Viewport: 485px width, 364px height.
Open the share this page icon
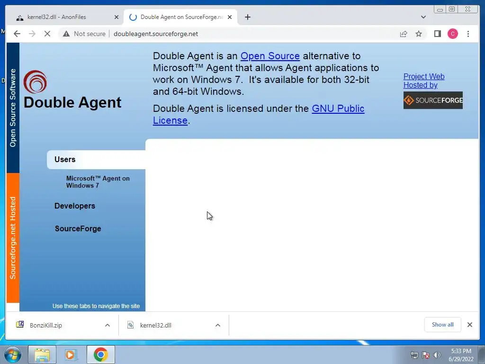pos(404,34)
